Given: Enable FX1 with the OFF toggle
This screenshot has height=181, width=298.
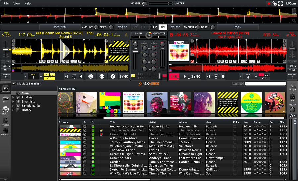Looking at the screenshot, I should click(135, 27).
